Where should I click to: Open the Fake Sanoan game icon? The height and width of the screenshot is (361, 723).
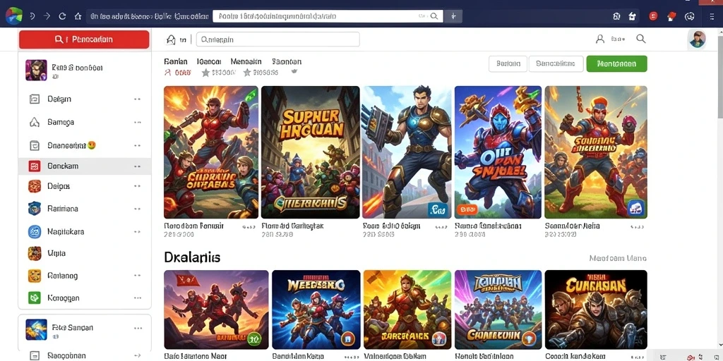click(37, 330)
